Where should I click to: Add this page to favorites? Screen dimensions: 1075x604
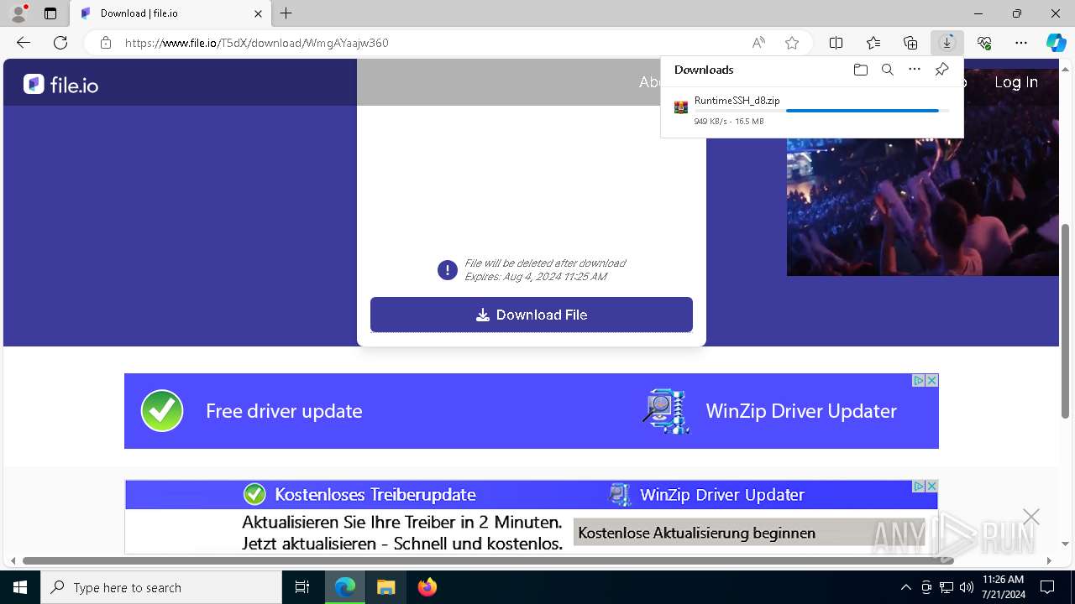(791, 43)
